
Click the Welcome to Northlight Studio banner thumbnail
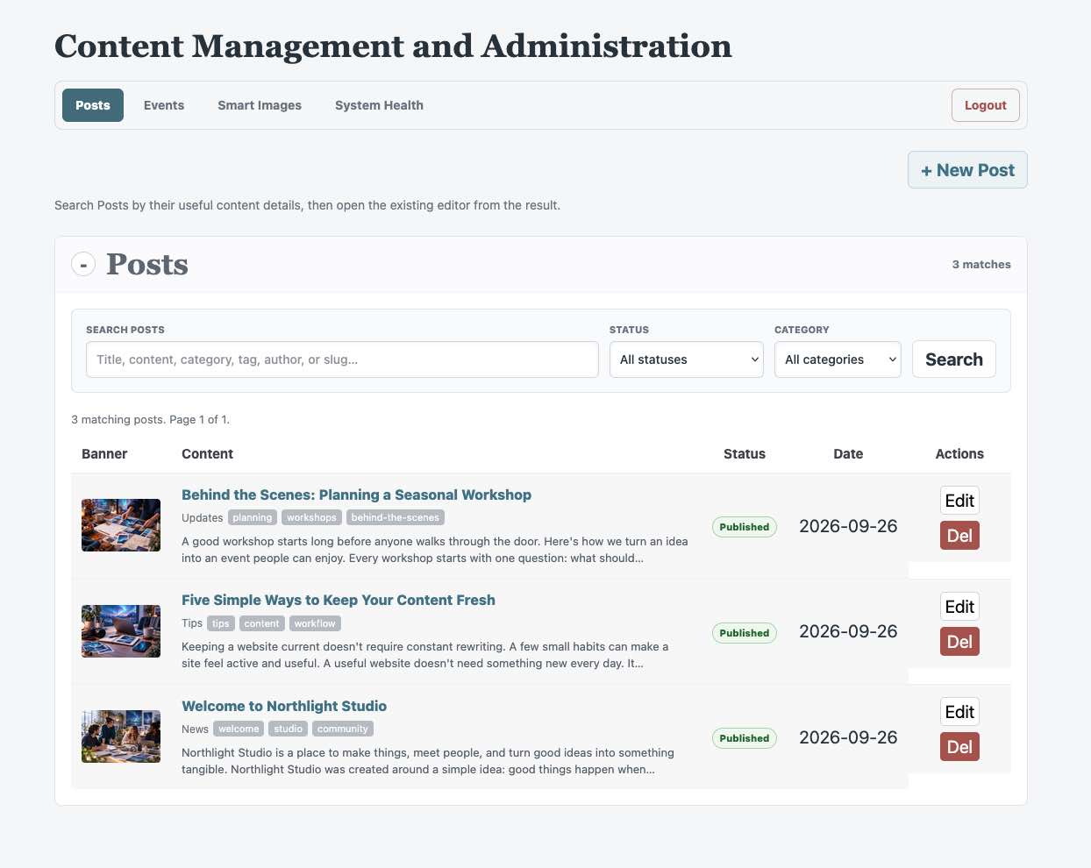[121, 736]
